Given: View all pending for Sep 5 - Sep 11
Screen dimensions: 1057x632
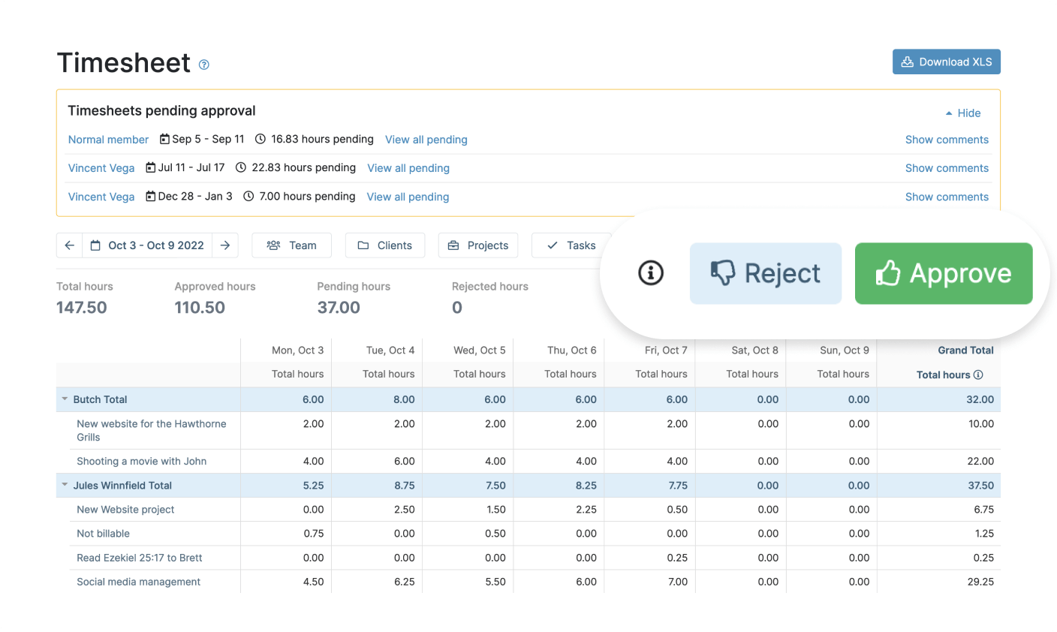Looking at the screenshot, I should coord(426,140).
